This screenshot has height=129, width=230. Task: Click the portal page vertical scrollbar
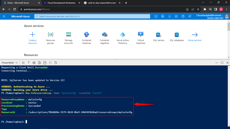[x=229, y=26]
